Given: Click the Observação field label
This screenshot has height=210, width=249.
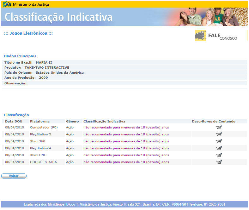Looking at the screenshot, I should click(x=15, y=83).
